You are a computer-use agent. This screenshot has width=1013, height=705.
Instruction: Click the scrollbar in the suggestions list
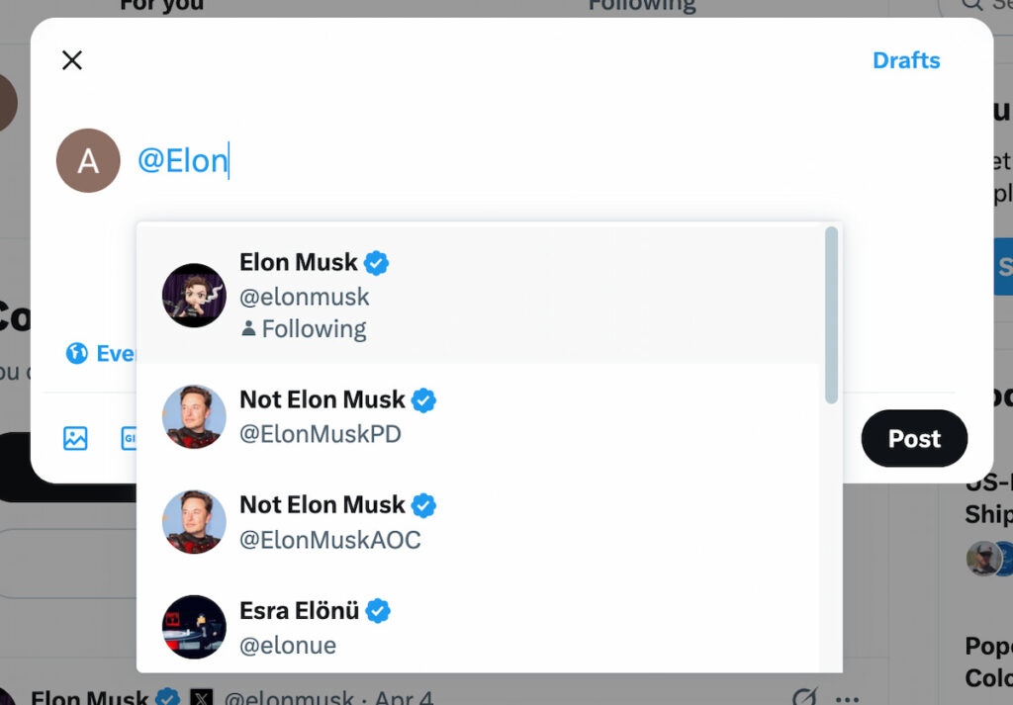pyautogui.click(x=831, y=315)
